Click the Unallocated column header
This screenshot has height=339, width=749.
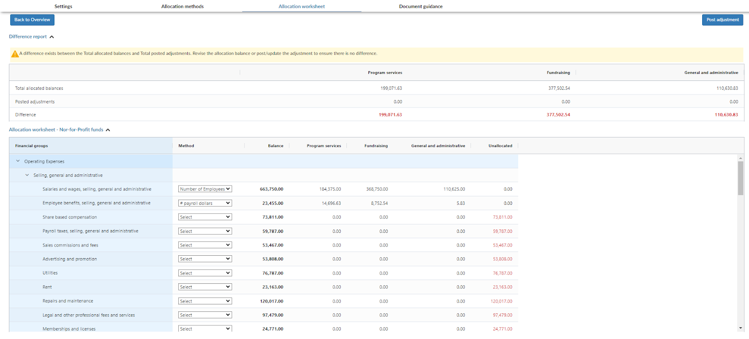pos(500,146)
